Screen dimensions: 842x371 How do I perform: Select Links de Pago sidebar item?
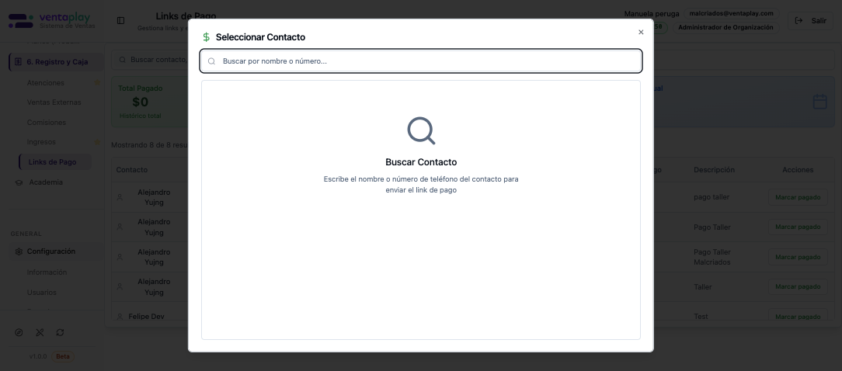tap(55, 161)
